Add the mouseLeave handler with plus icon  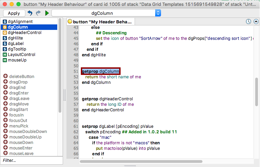pyautogui.click(x=5, y=153)
